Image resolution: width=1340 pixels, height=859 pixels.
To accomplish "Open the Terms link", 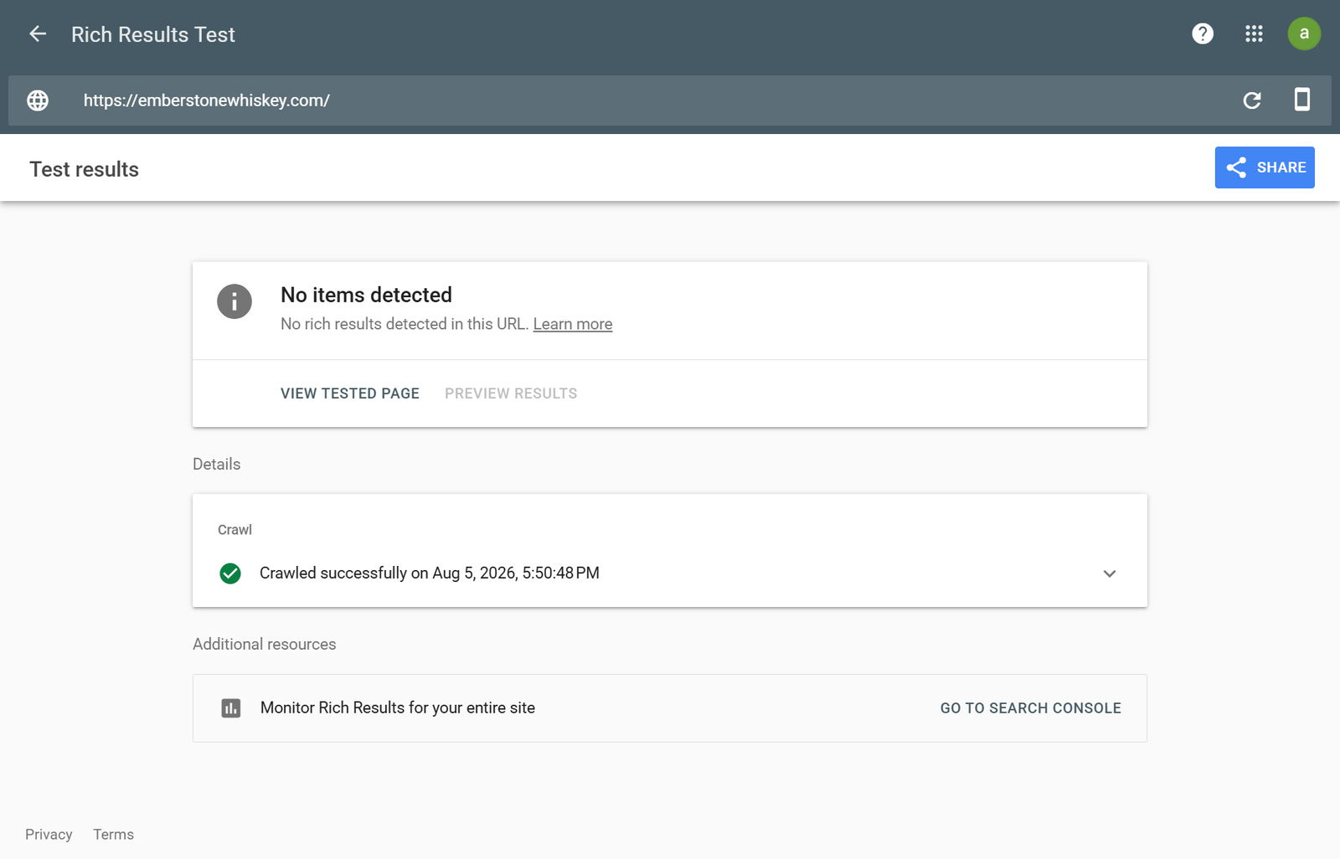I will click(114, 835).
